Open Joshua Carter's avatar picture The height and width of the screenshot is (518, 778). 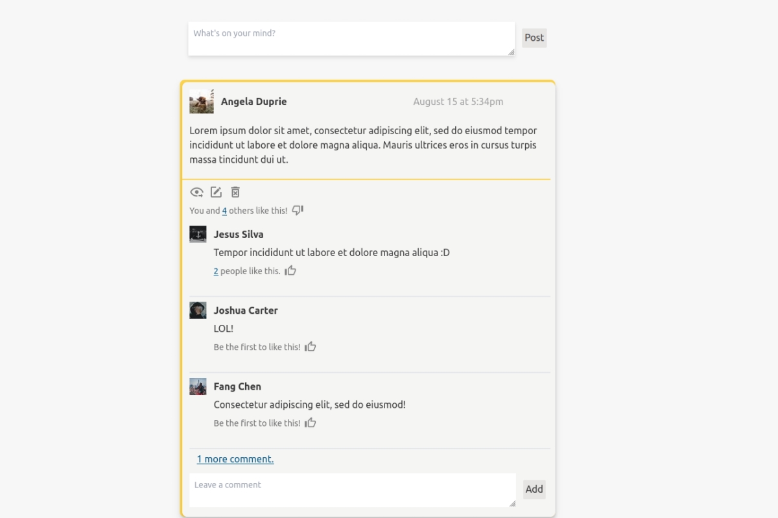point(198,310)
